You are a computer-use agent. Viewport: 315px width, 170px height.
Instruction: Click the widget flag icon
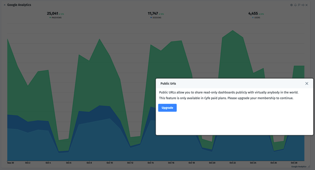tap(299, 5)
